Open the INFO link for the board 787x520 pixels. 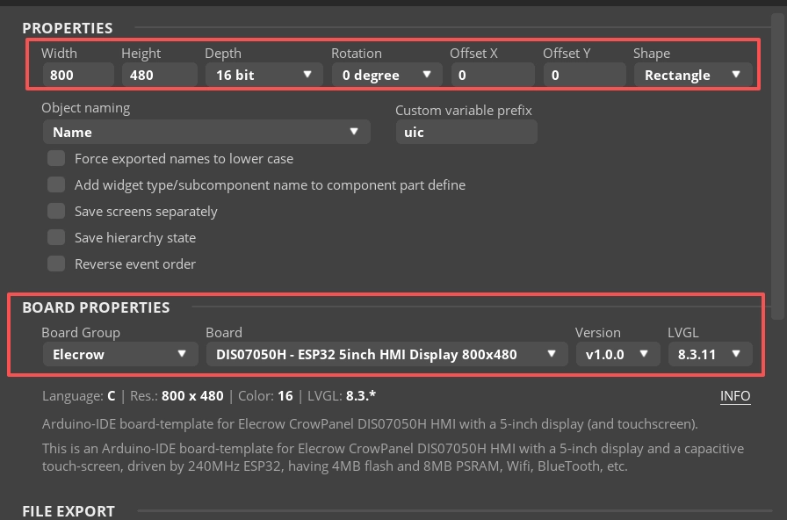(x=735, y=396)
